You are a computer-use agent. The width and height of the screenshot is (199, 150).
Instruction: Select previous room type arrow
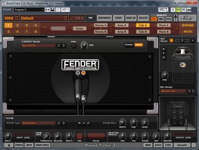pos(58,123)
